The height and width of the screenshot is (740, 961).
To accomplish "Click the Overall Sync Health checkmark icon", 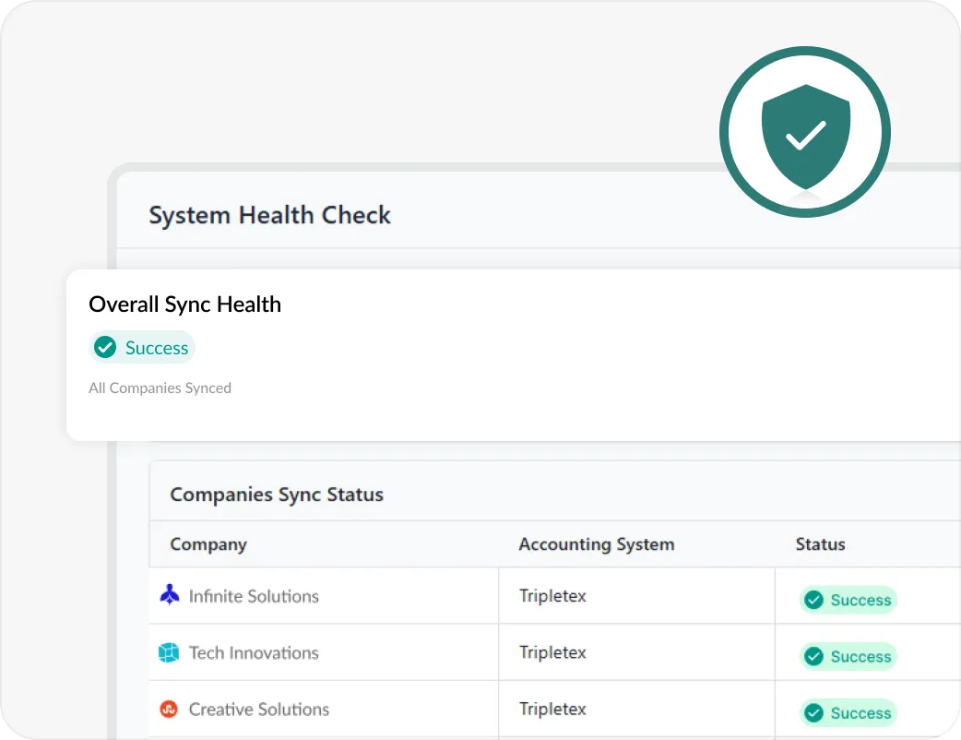I will coord(105,347).
